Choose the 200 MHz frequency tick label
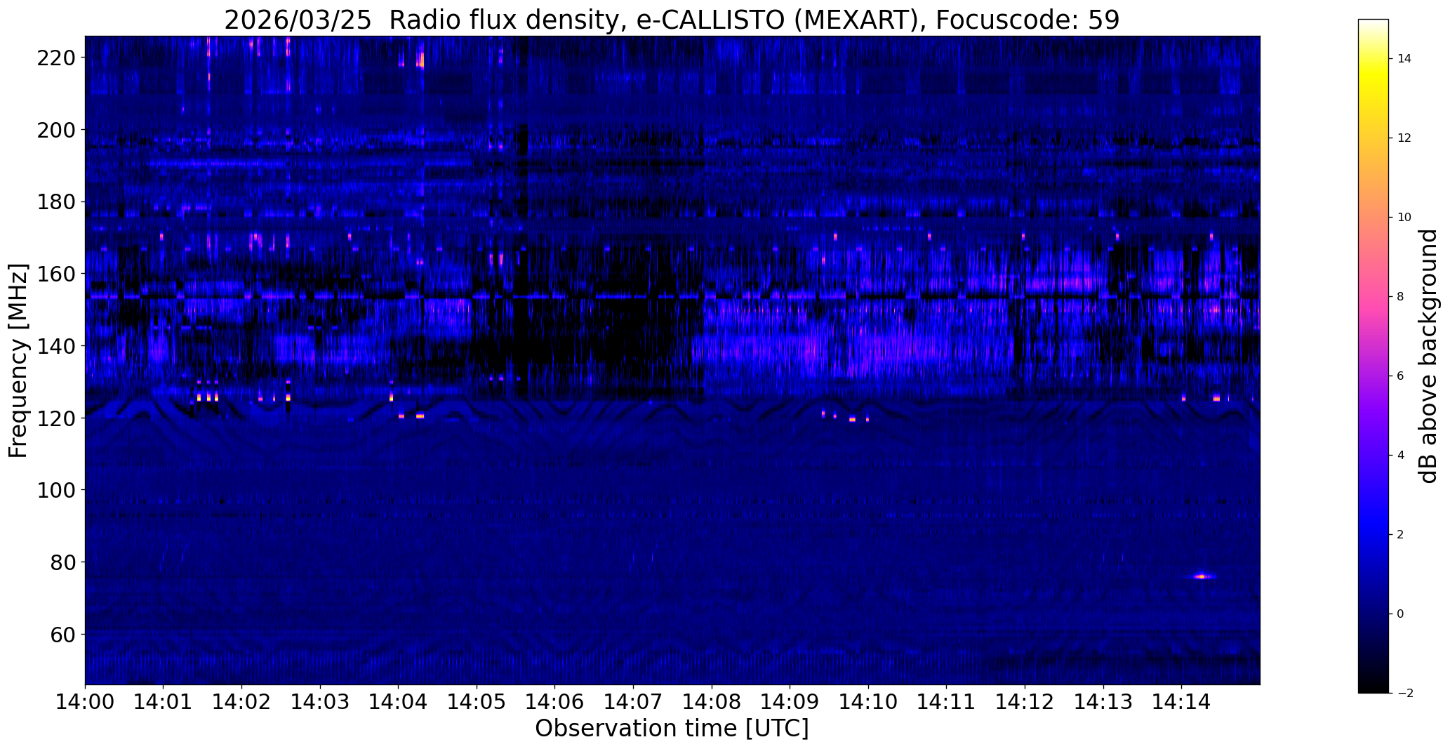1450x749 pixels. [56, 130]
